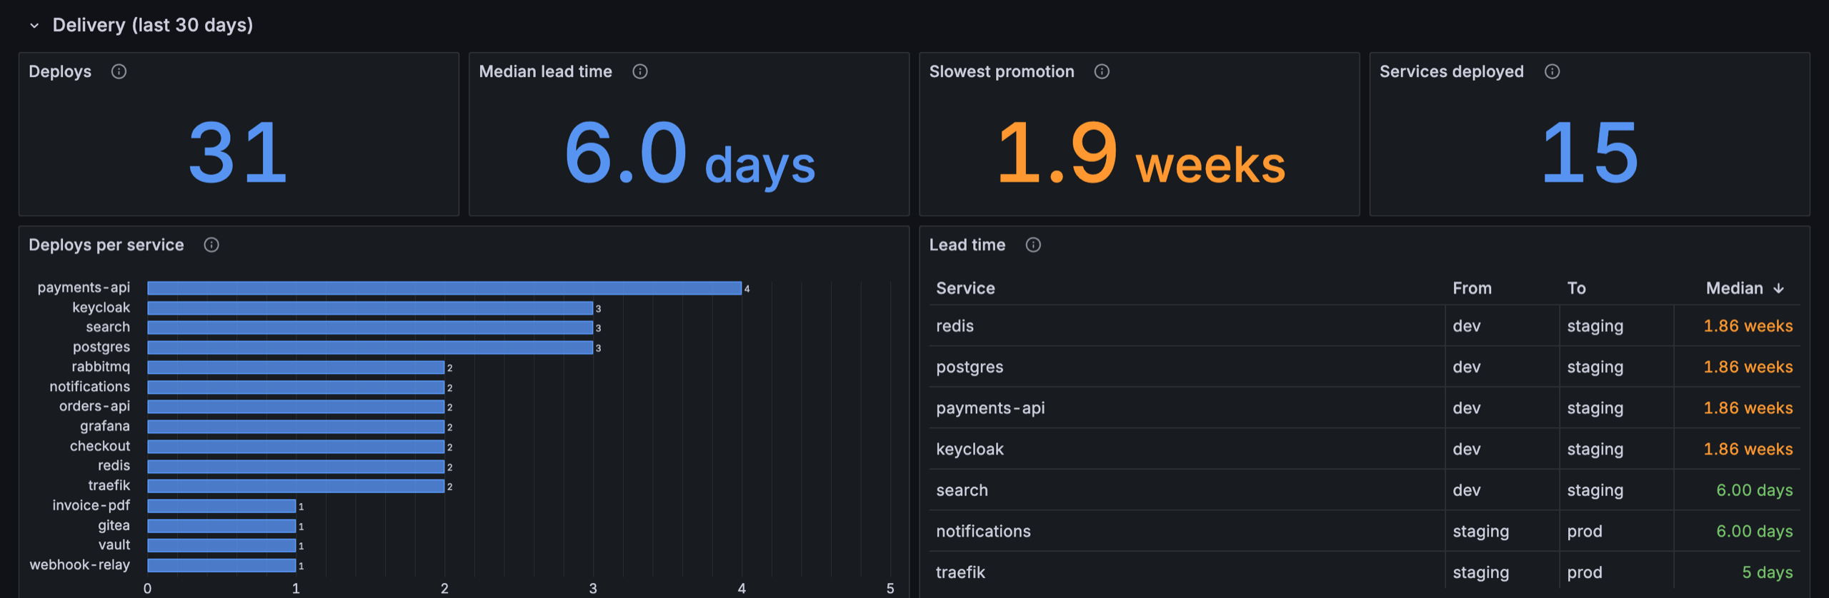The width and height of the screenshot is (1829, 598).
Task: Click the rabbitmq bar in chart
Action: (x=296, y=368)
